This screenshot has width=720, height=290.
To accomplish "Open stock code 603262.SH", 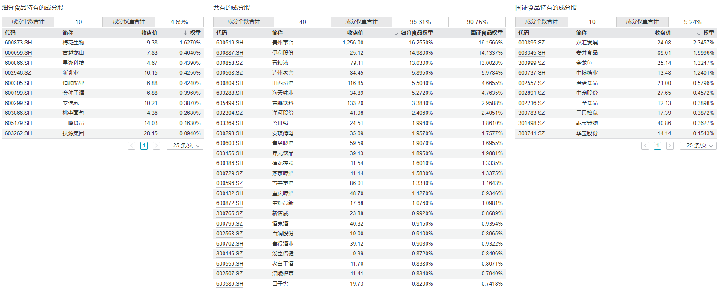I will coord(18,133).
